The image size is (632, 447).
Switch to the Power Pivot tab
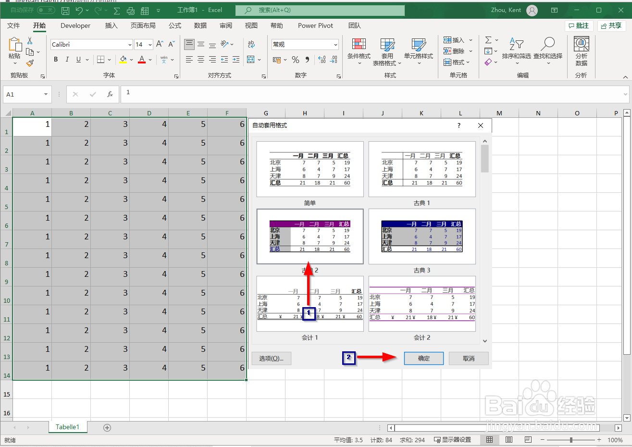pyautogui.click(x=315, y=25)
